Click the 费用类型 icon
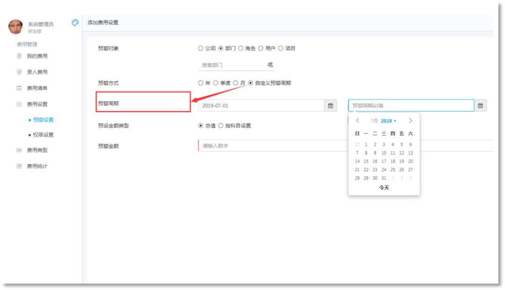 [19, 150]
